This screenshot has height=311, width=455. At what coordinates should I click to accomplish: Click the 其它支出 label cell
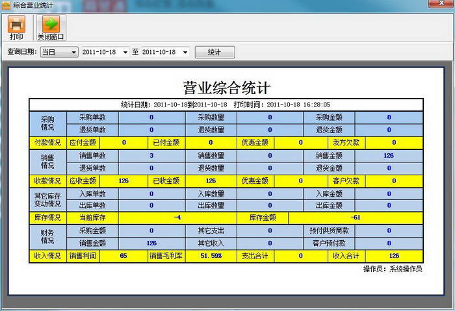pos(211,230)
